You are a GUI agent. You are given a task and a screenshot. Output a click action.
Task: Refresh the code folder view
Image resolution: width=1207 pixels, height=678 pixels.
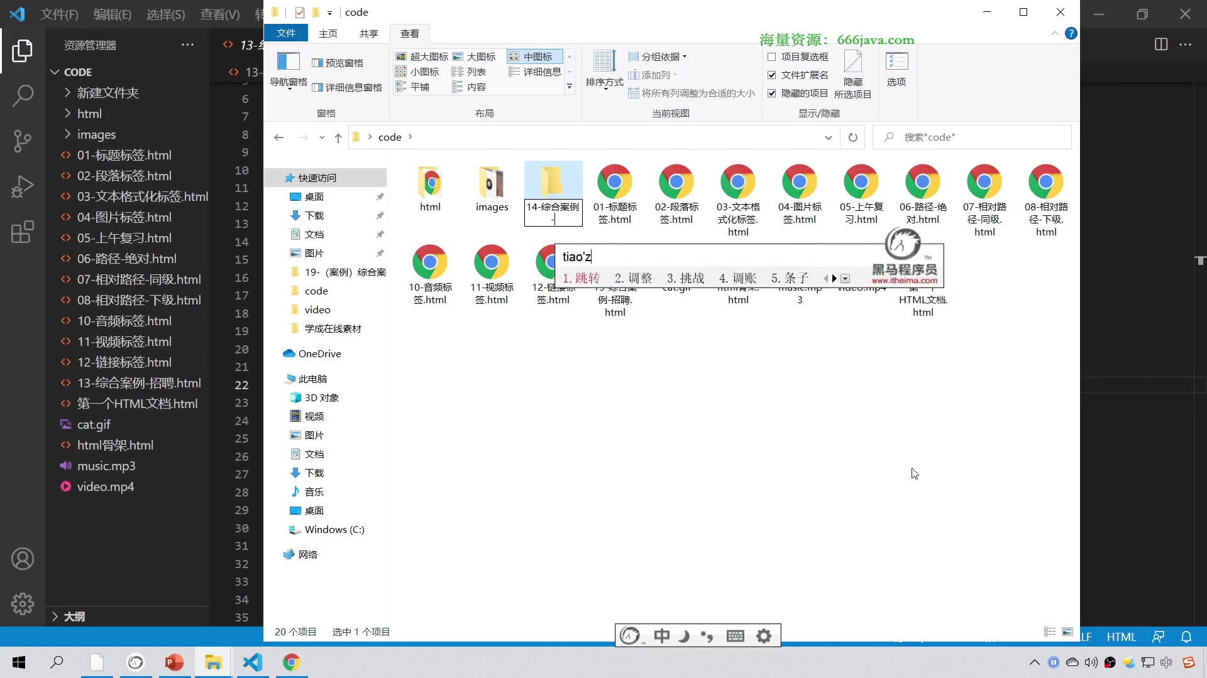point(853,137)
